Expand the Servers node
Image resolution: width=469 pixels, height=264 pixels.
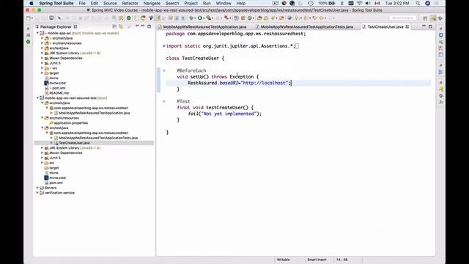[37, 188]
